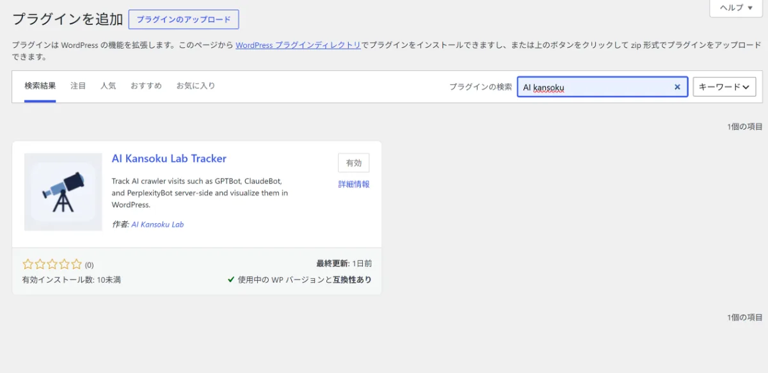Click the lower 1個の項目 count text
768x373 pixels.
coord(745,317)
